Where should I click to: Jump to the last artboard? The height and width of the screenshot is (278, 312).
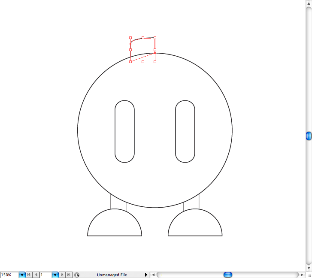[x=69, y=275]
